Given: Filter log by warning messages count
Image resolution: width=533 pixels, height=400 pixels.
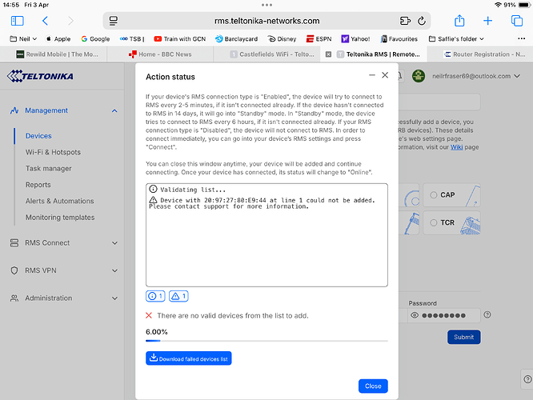Looking at the screenshot, I should tap(178, 296).
